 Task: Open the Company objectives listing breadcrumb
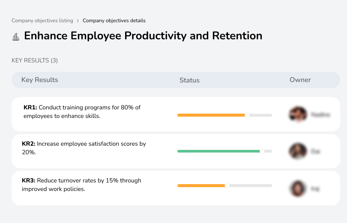(42, 21)
